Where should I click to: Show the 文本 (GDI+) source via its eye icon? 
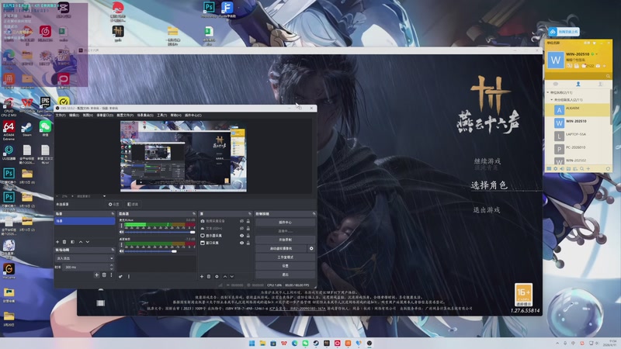241,228
